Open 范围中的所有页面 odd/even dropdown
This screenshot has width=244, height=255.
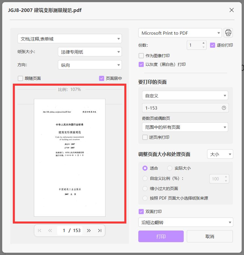(x=185, y=127)
